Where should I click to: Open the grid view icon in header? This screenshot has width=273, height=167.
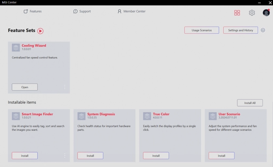(x=237, y=13)
